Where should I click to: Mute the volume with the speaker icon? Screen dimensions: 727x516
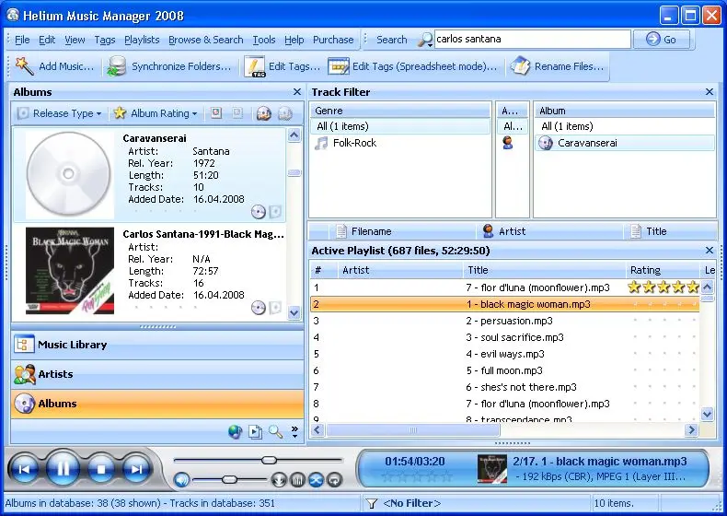pyautogui.click(x=181, y=480)
